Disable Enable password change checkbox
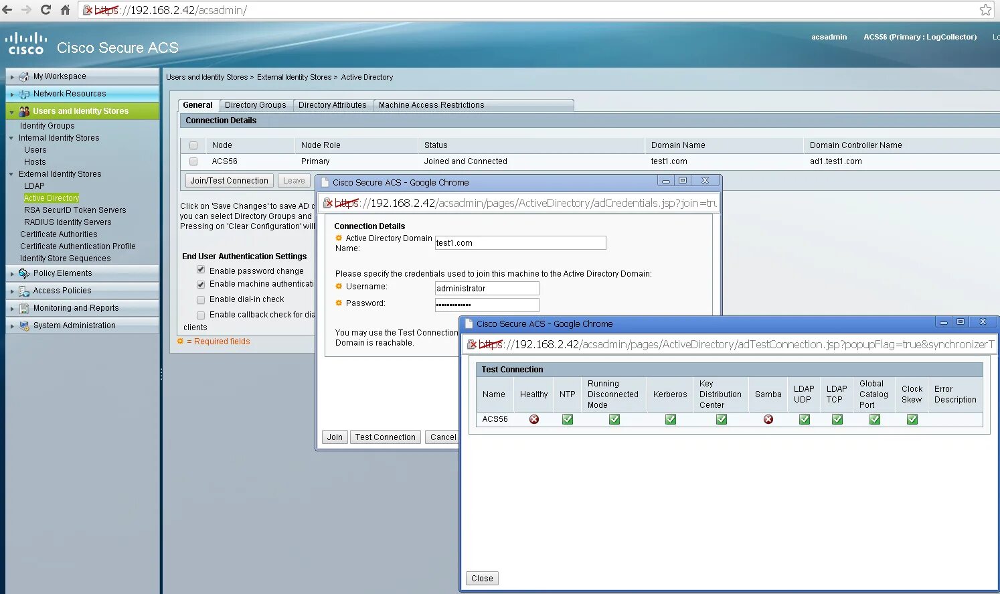1000x594 pixels. [x=201, y=270]
